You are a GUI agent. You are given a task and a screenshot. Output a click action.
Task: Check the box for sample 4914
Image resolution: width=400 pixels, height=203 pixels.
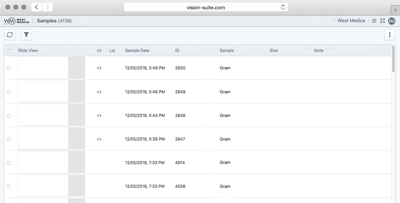coord(9,163)
